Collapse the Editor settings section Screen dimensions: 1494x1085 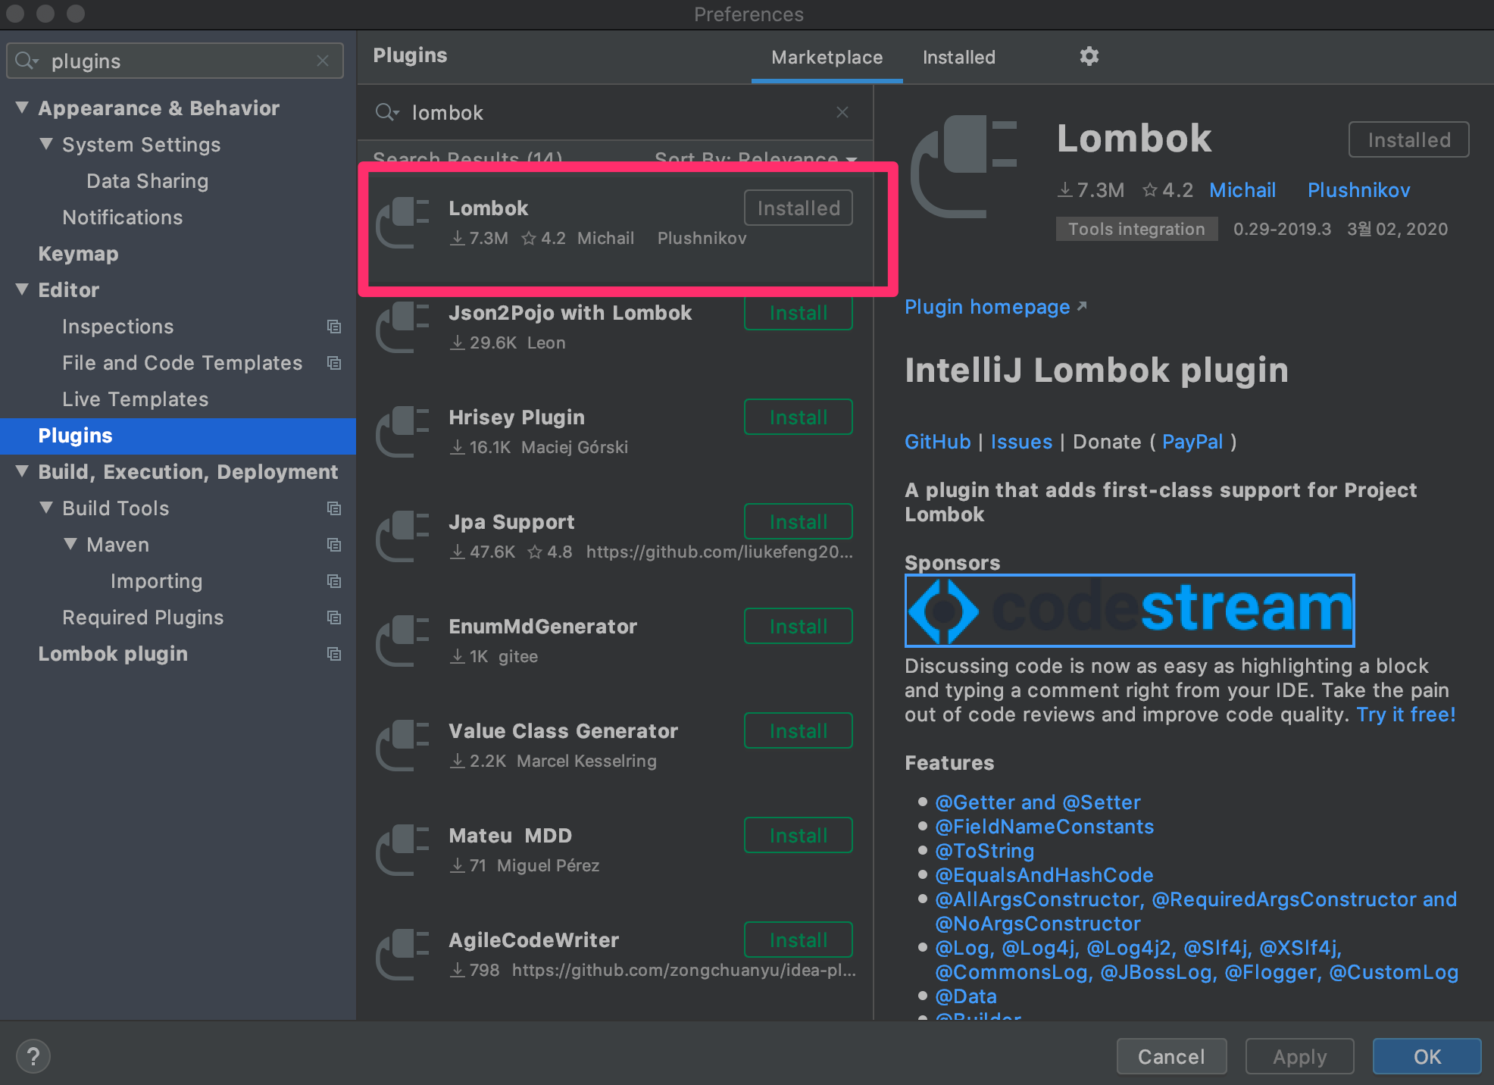point(22,289)
